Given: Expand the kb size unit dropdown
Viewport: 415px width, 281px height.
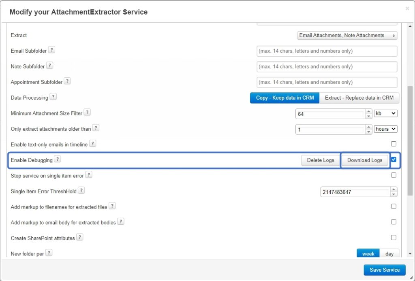Looking at the screenshot, I should click(x=386, y=113).
